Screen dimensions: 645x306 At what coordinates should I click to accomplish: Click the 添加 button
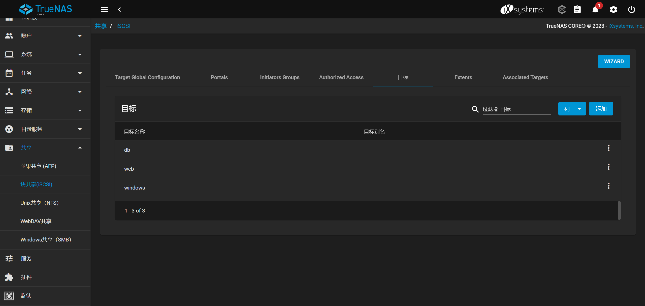click(601, 109)
